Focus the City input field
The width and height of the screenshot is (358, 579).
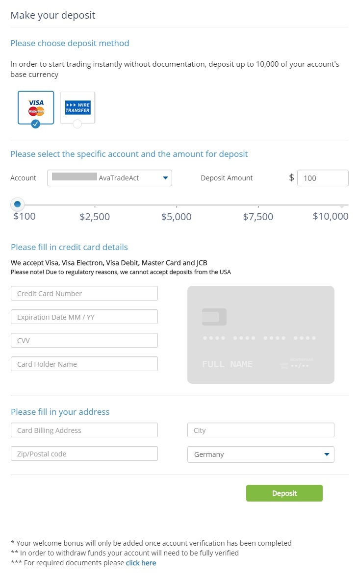tap(260, 430)
